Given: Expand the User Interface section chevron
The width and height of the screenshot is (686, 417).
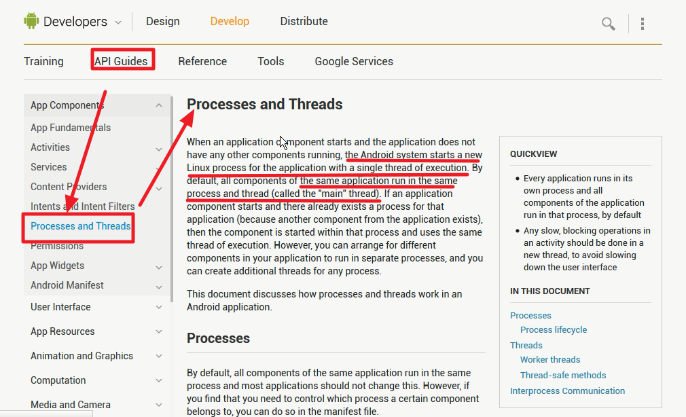Looking at the screenshot, I should [159, 307].
